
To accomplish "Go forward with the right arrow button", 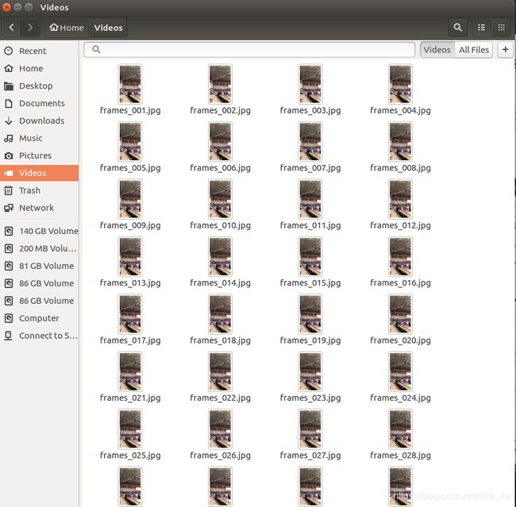I will [x=30, y=27].
